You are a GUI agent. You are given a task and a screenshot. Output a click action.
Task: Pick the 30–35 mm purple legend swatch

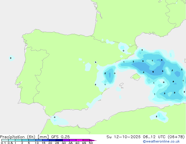click(66, 140)
